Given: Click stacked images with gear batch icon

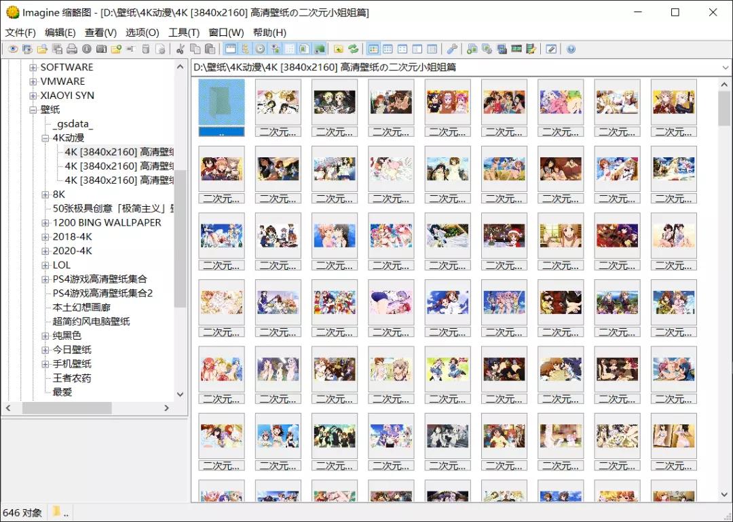Looking at the screenshot, I should click(x=487, y=49).
